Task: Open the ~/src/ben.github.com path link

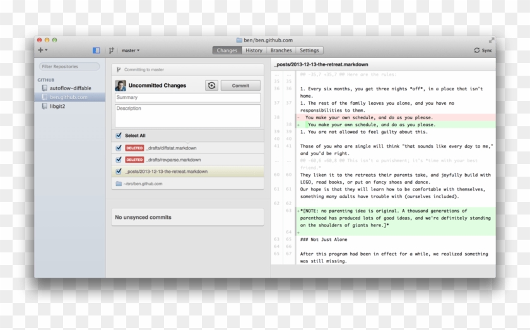Action: coord(143,184)
